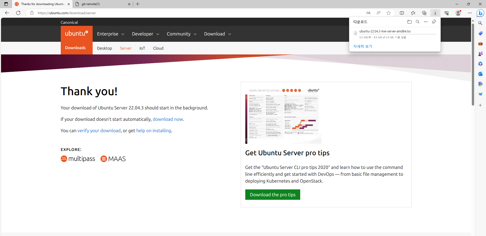
Task: Close the git-remote(1) tab
Action: coord(129,4)
